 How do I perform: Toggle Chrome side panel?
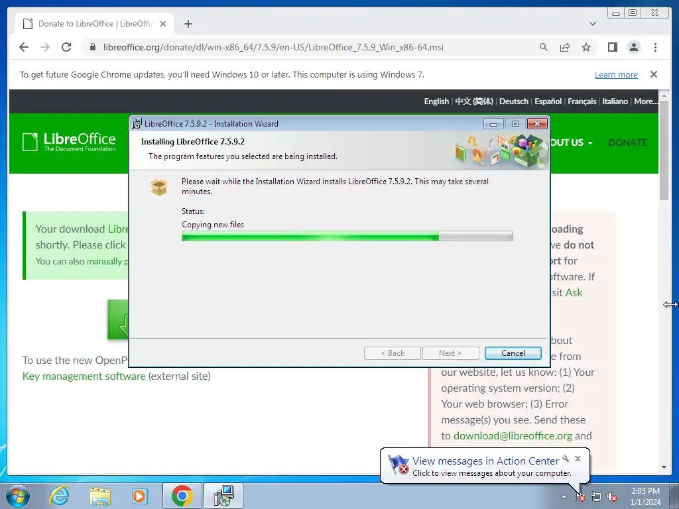612,47
